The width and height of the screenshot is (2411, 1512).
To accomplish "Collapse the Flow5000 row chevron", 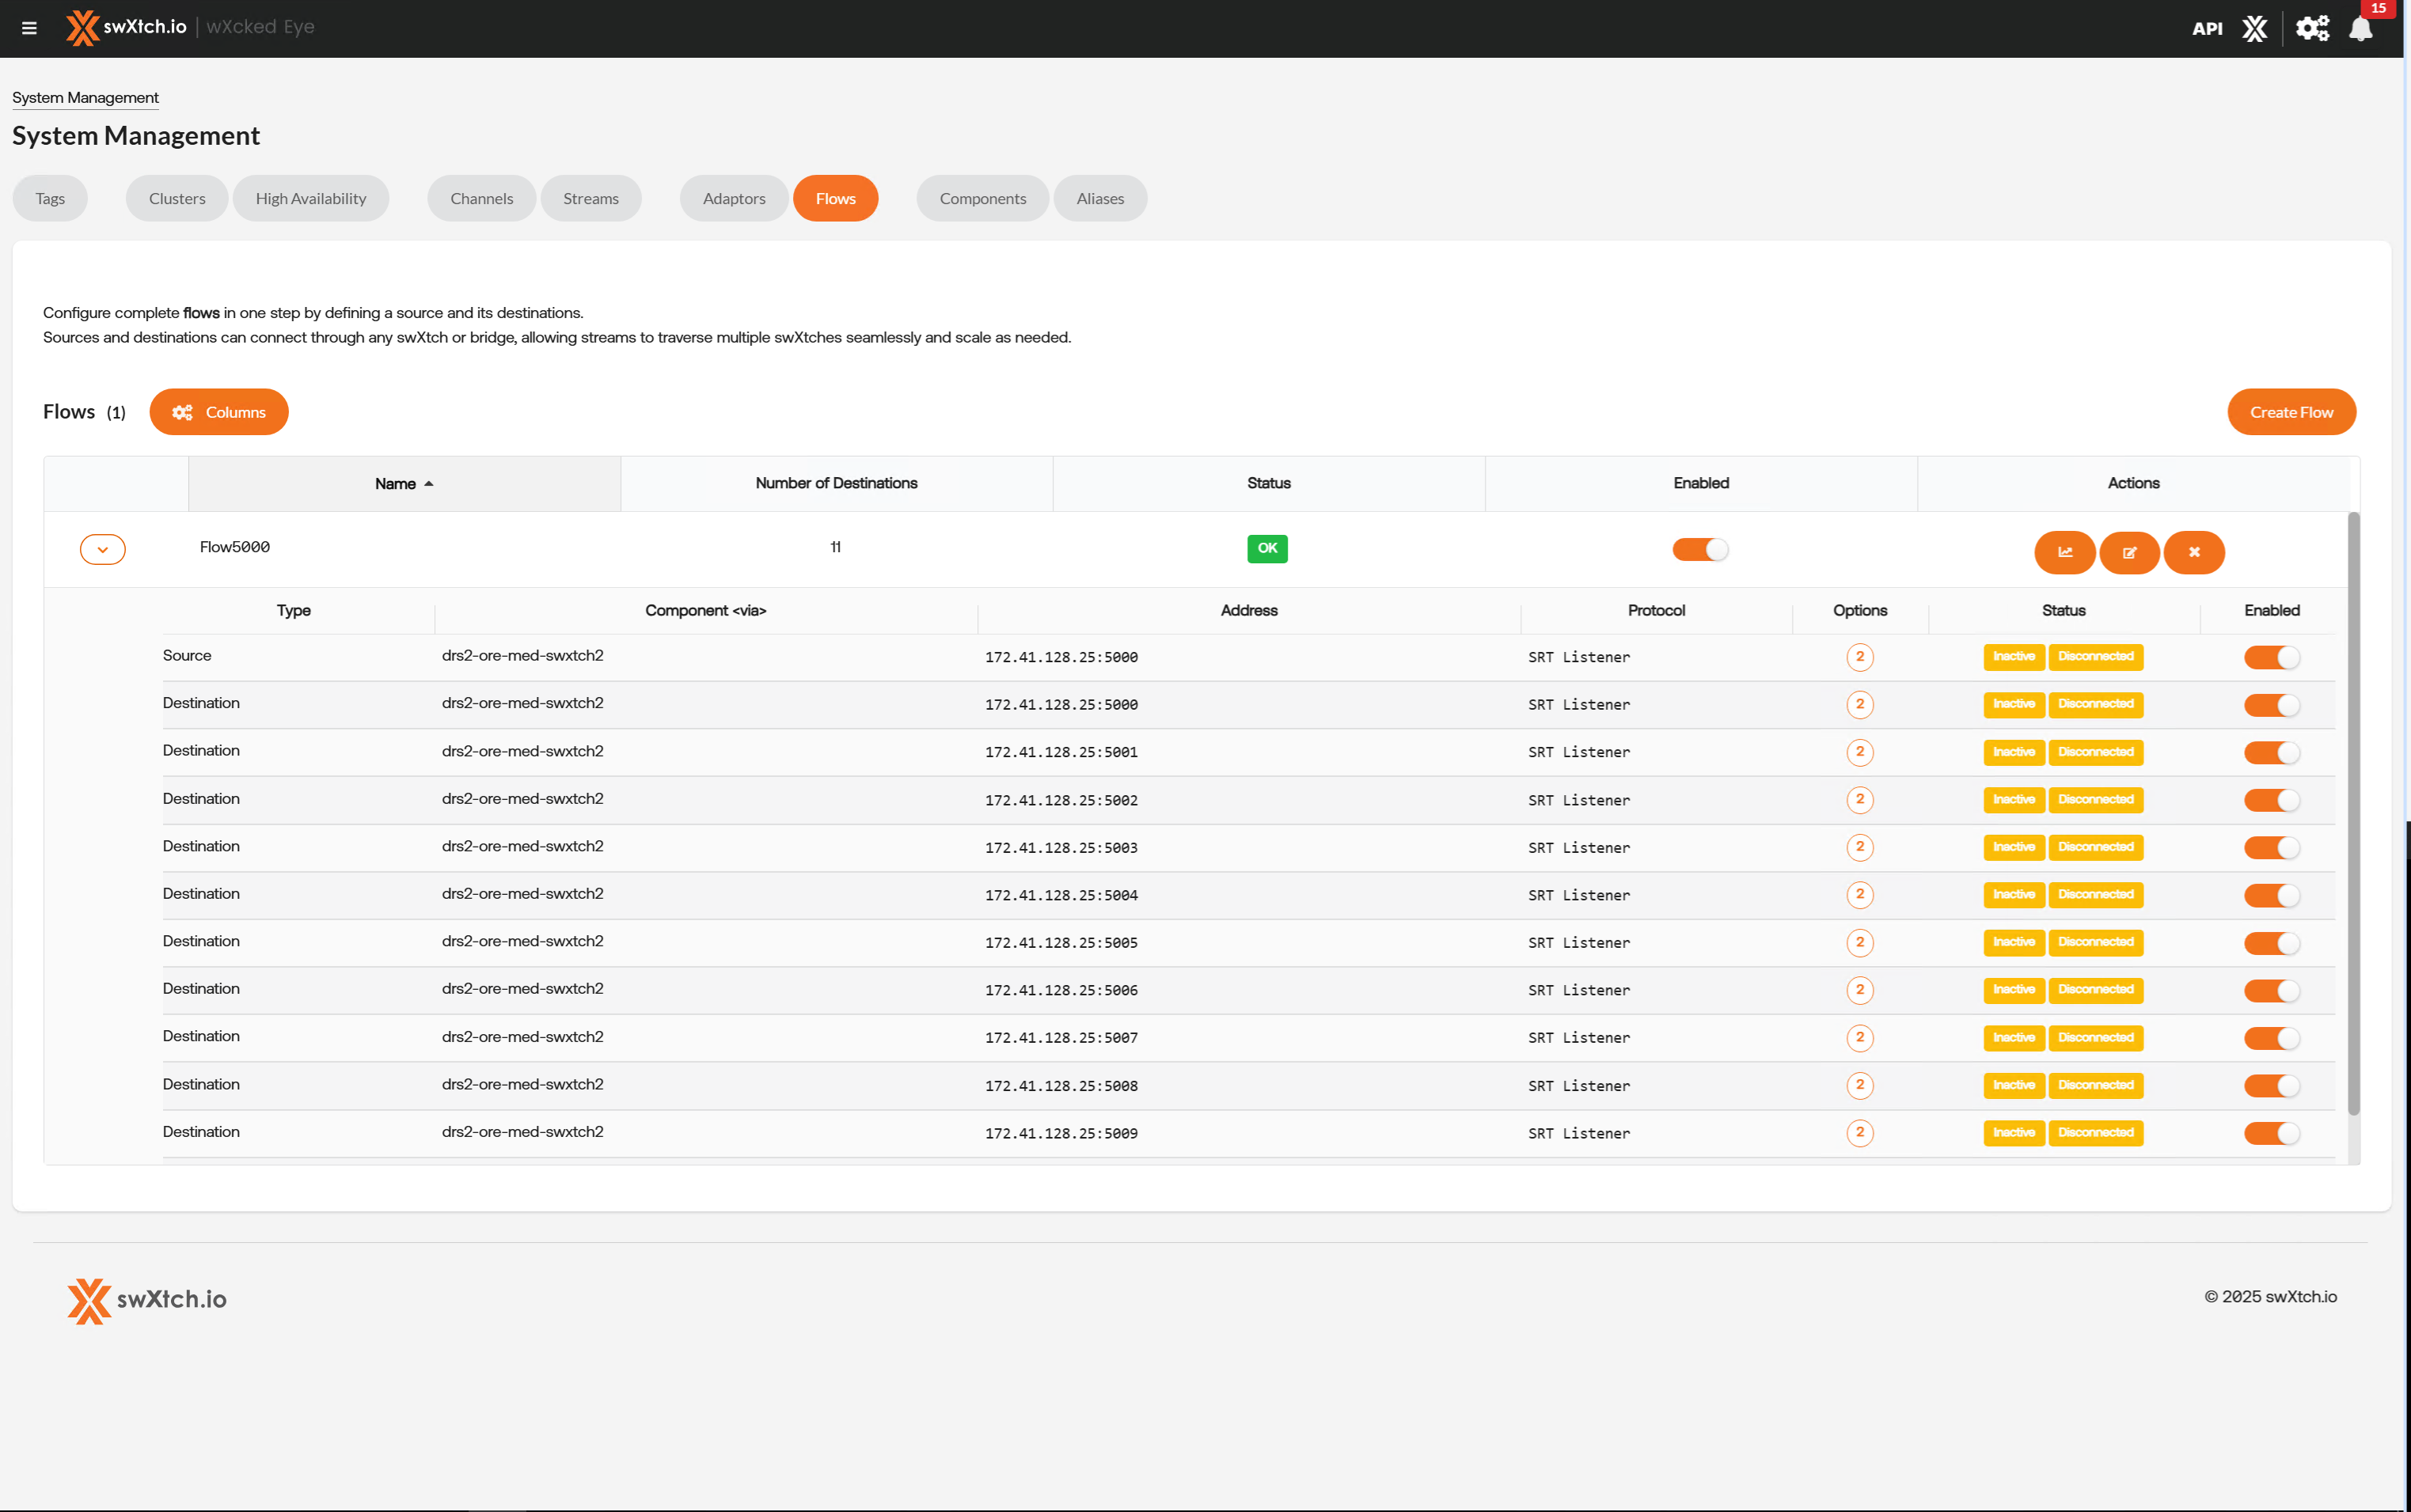I will [x=102, y=549].
